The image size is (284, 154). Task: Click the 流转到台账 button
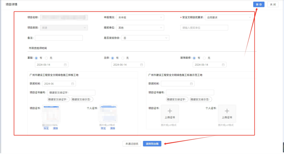(x=152, y=144)
